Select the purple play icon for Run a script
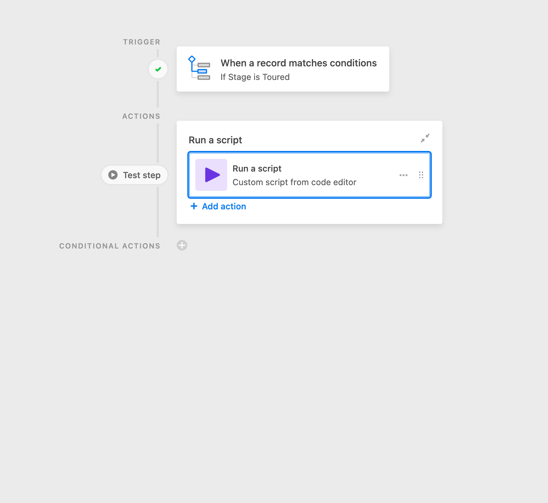Viewport: 548px width, 503px height. (x=211, y=175)
